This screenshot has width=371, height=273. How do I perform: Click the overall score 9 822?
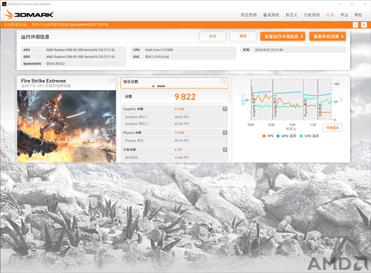coord(185,97)
